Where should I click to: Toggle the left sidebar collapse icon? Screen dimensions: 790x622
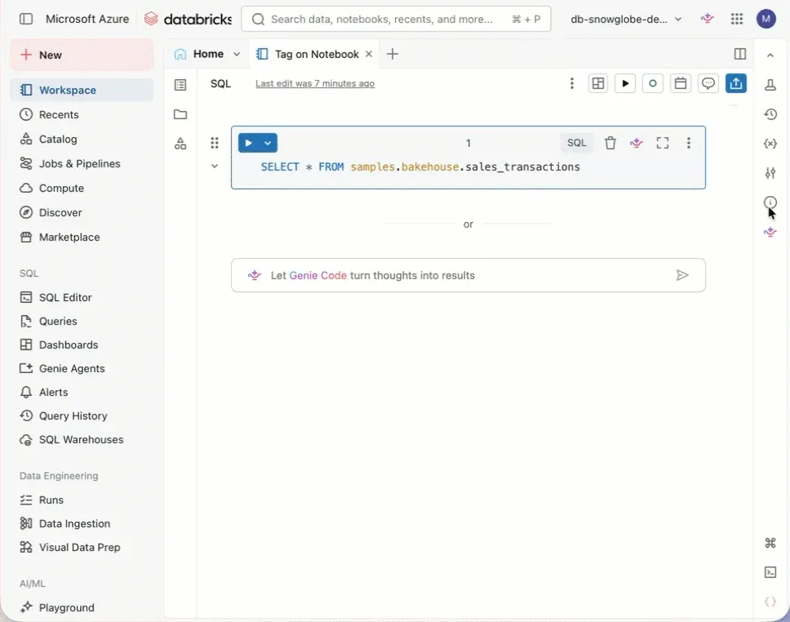tap(25, 19)
